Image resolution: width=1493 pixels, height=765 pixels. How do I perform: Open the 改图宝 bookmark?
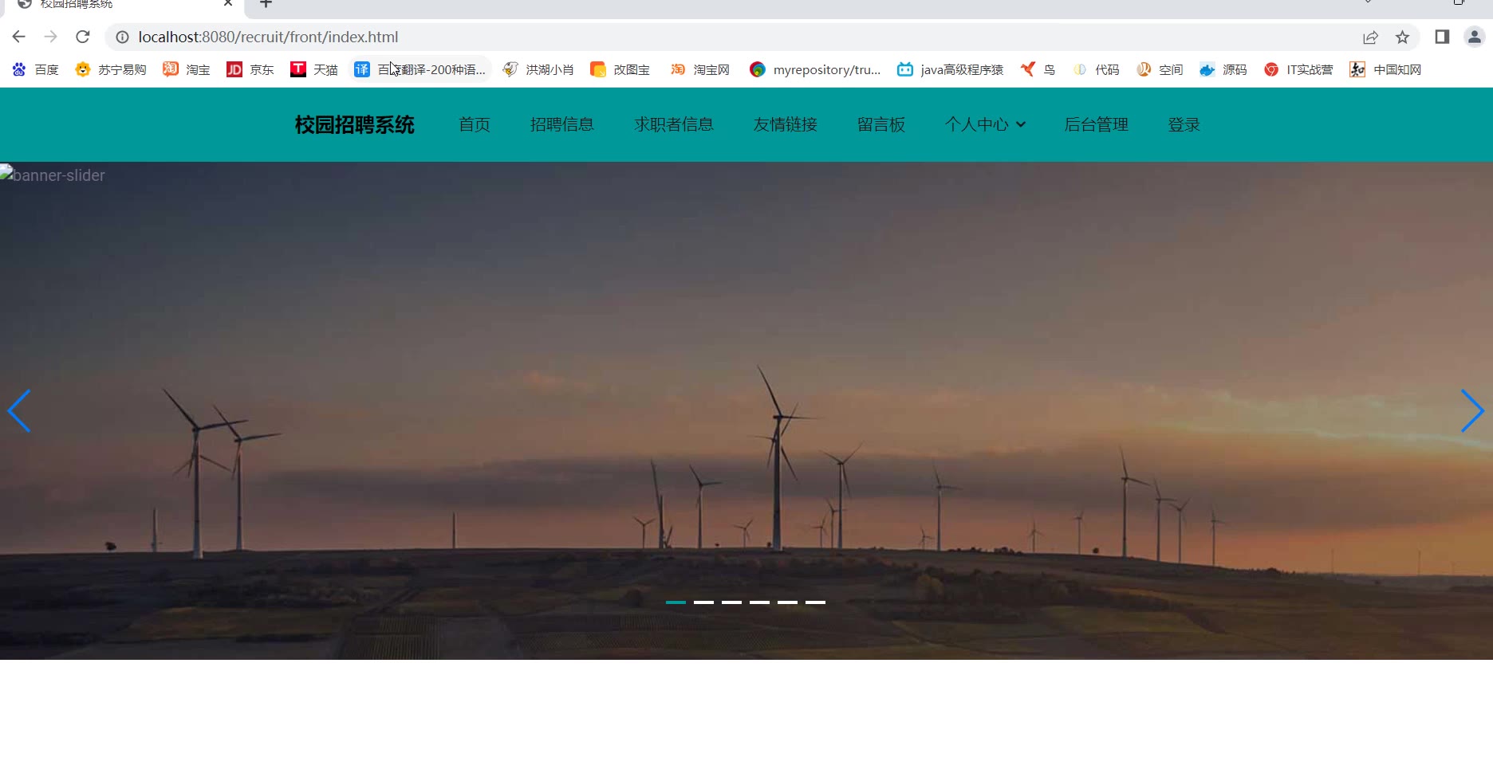(620, 69)
